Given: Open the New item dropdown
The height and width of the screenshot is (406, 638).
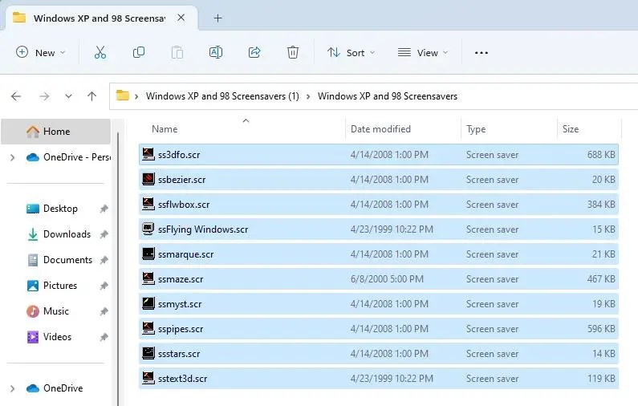Looking at the screenshot, I should click(40, 52).
